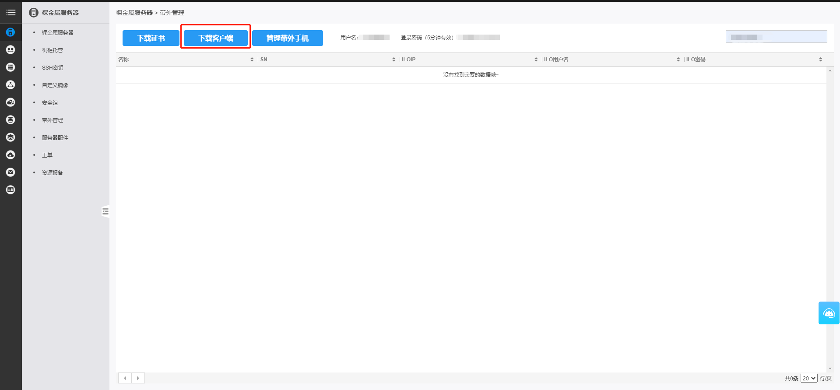Open the stacked layers rail icon
This screenshot has width=840, height=390.
point(11,137)
